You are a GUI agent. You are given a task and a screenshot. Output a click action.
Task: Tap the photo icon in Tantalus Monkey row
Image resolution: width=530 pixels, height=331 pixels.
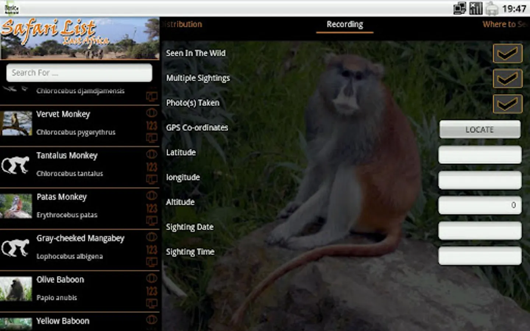[152, 179]
